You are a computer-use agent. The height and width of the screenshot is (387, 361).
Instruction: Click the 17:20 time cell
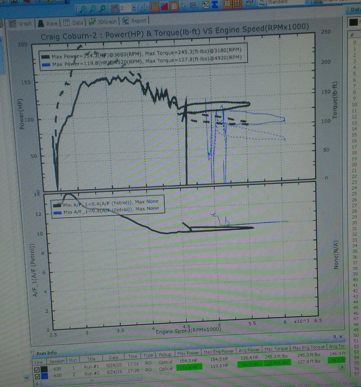click(x=133, y=371)
